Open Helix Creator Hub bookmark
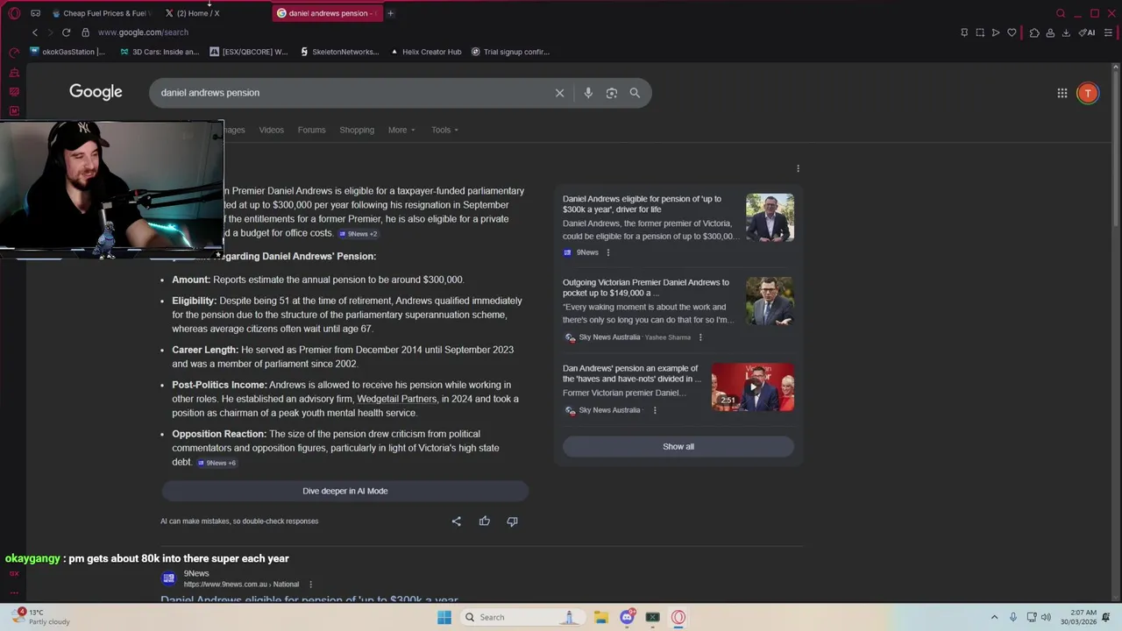Viewport: 1122px width, 631px height. tap(425, 52)
